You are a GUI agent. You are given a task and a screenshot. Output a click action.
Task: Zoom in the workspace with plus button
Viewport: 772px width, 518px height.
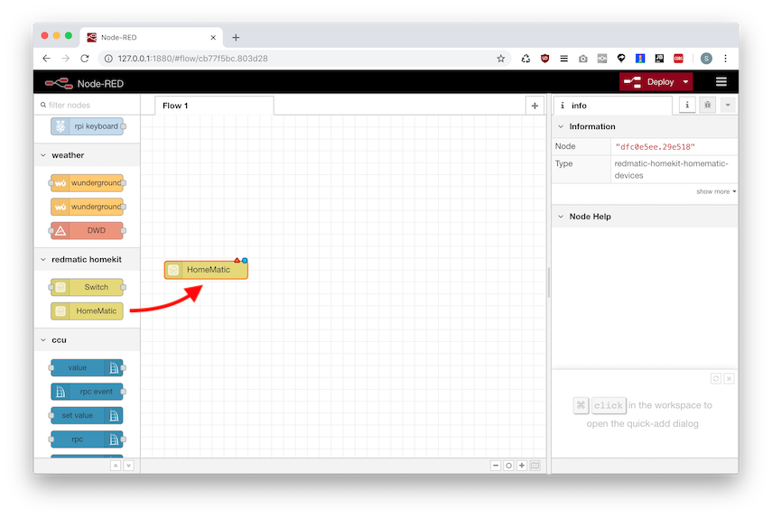point(522,466)
